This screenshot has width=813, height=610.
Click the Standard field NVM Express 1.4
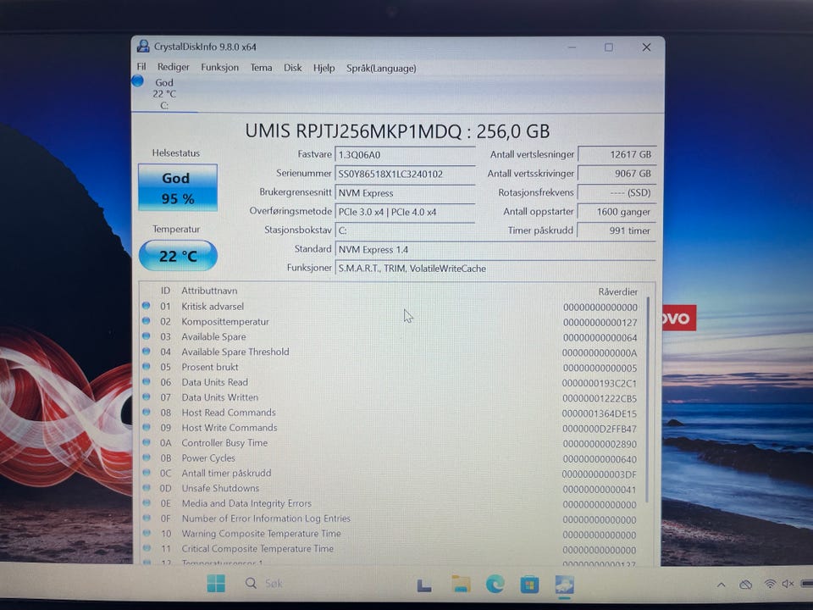click(495, 249)
